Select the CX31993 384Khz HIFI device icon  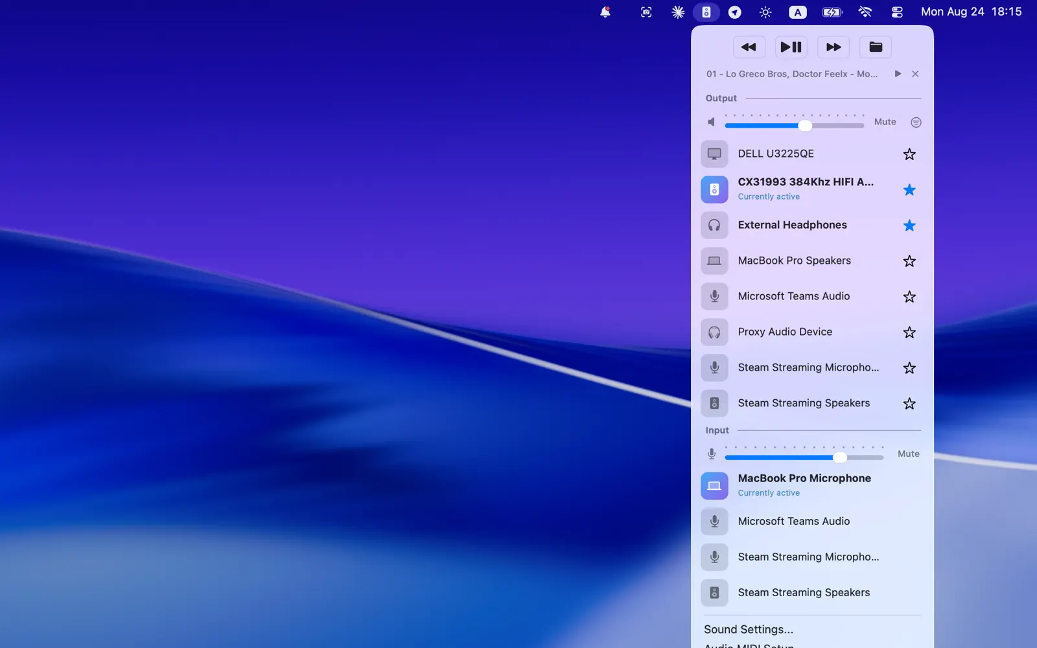[714, 189]
